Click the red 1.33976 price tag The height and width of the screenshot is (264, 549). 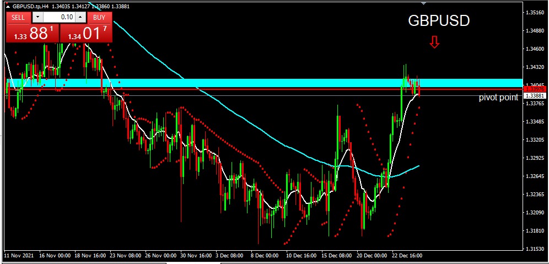[534, 89]
